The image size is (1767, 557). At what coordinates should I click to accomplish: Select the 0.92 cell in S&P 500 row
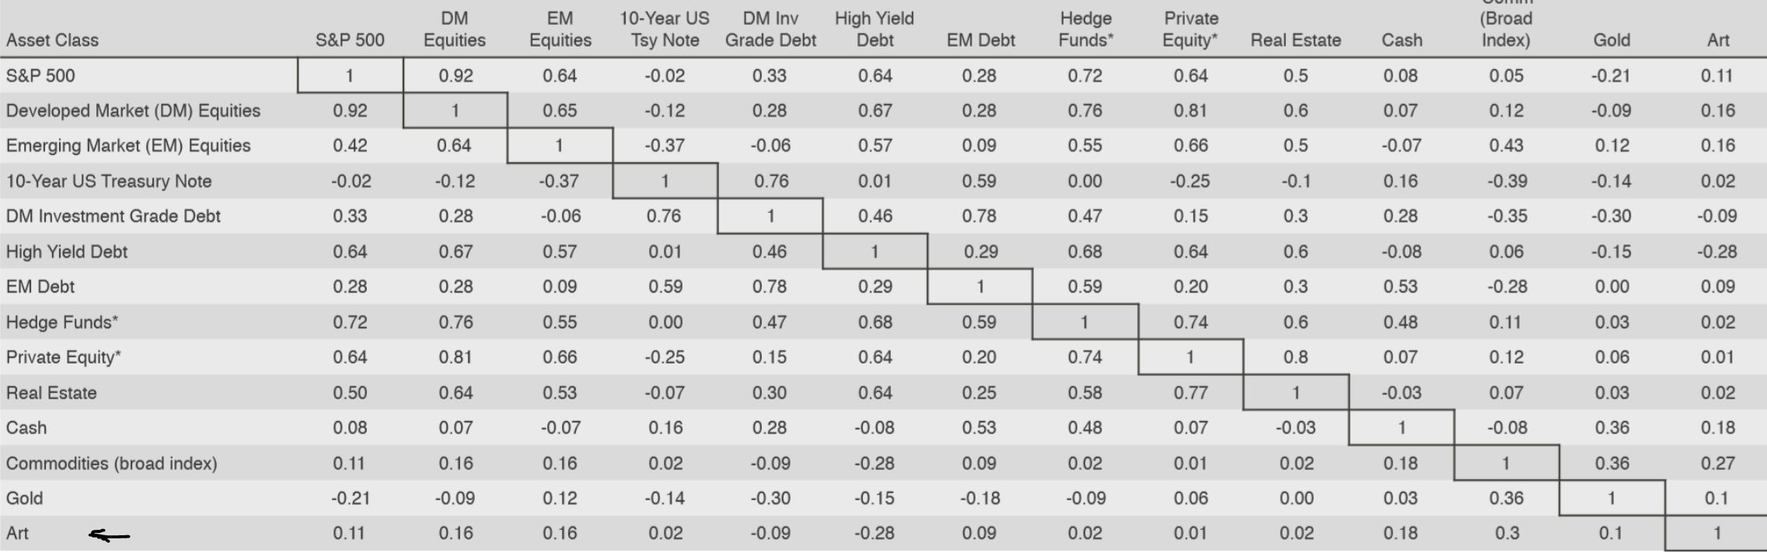[x=456, y=76]
